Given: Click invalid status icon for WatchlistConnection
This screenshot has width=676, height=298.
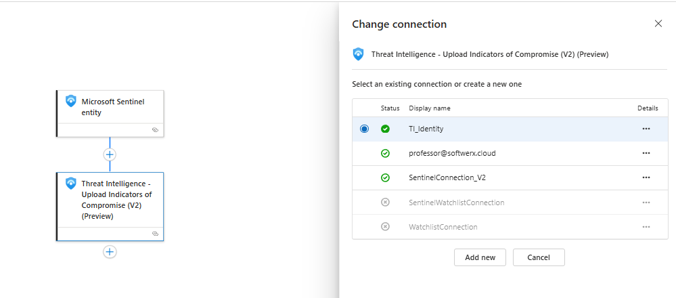Looking at the screenshot, I should click(x=386, y=227).
